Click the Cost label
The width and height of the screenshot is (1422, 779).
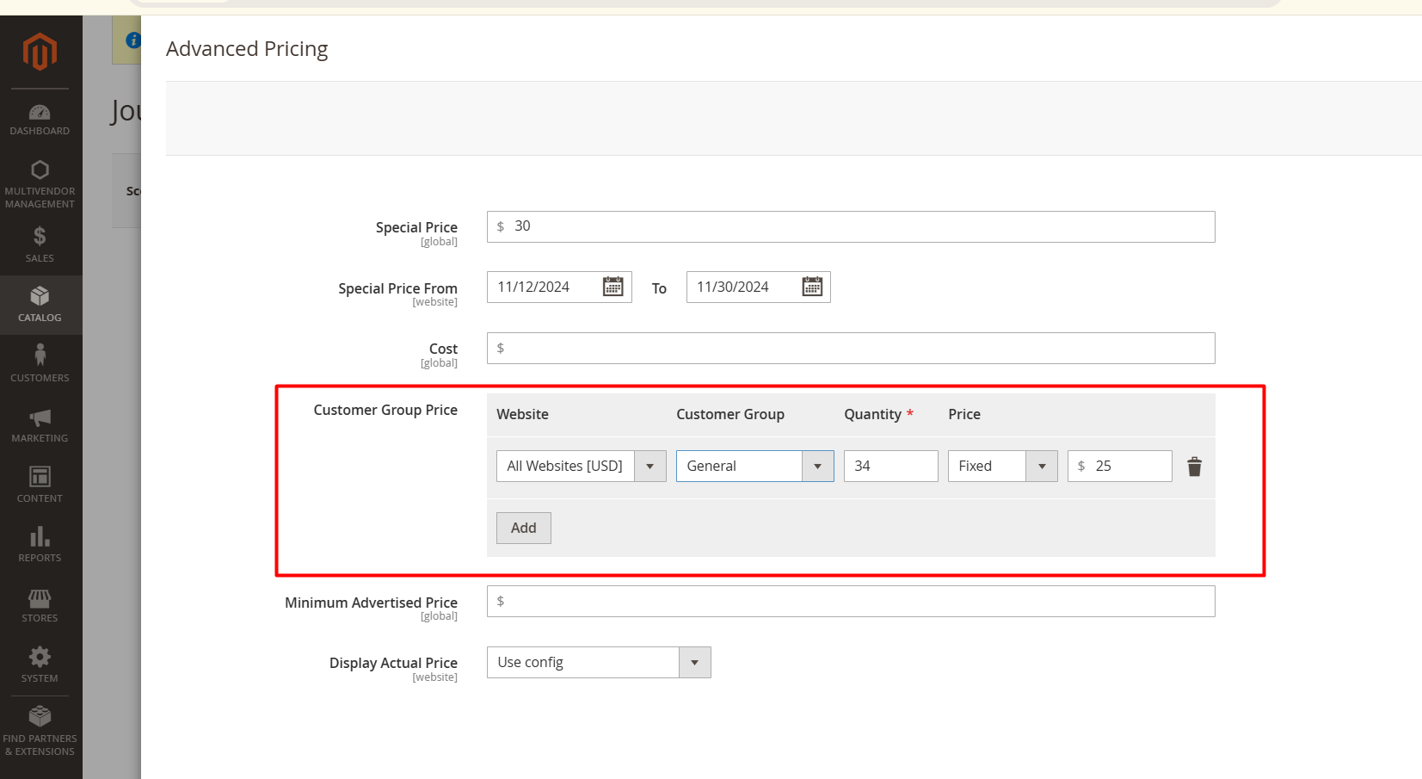[x=443, y=349]
